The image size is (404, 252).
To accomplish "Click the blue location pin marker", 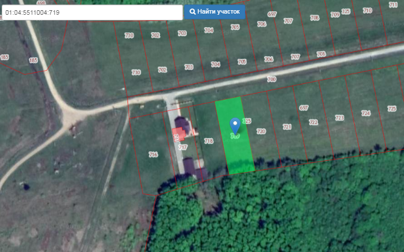I will (x=235, y=125).
